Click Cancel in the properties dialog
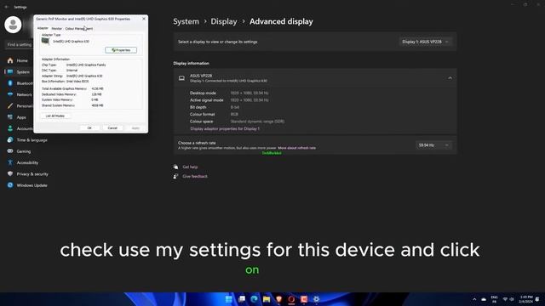The width and height of the screenshot is (545, 306). [x=112, y=128]
